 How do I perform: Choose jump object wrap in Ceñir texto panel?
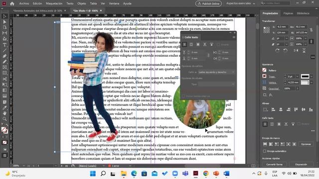[205, 44]
